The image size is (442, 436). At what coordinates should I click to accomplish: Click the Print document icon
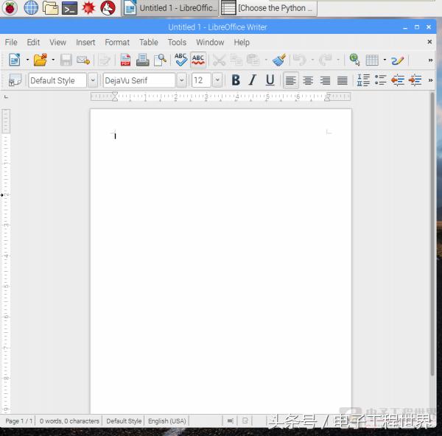[142, 60]
